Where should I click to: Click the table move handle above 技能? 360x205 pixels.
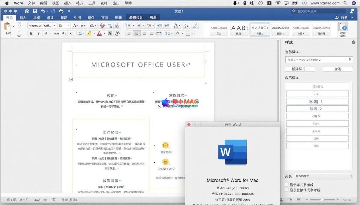pyautogui.click(x=71, y=80)
